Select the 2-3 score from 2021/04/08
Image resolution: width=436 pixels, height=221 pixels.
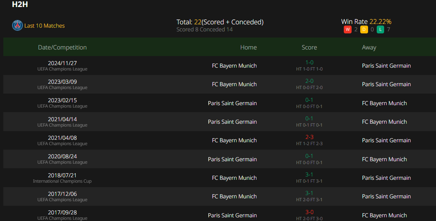tap(309, 137)
